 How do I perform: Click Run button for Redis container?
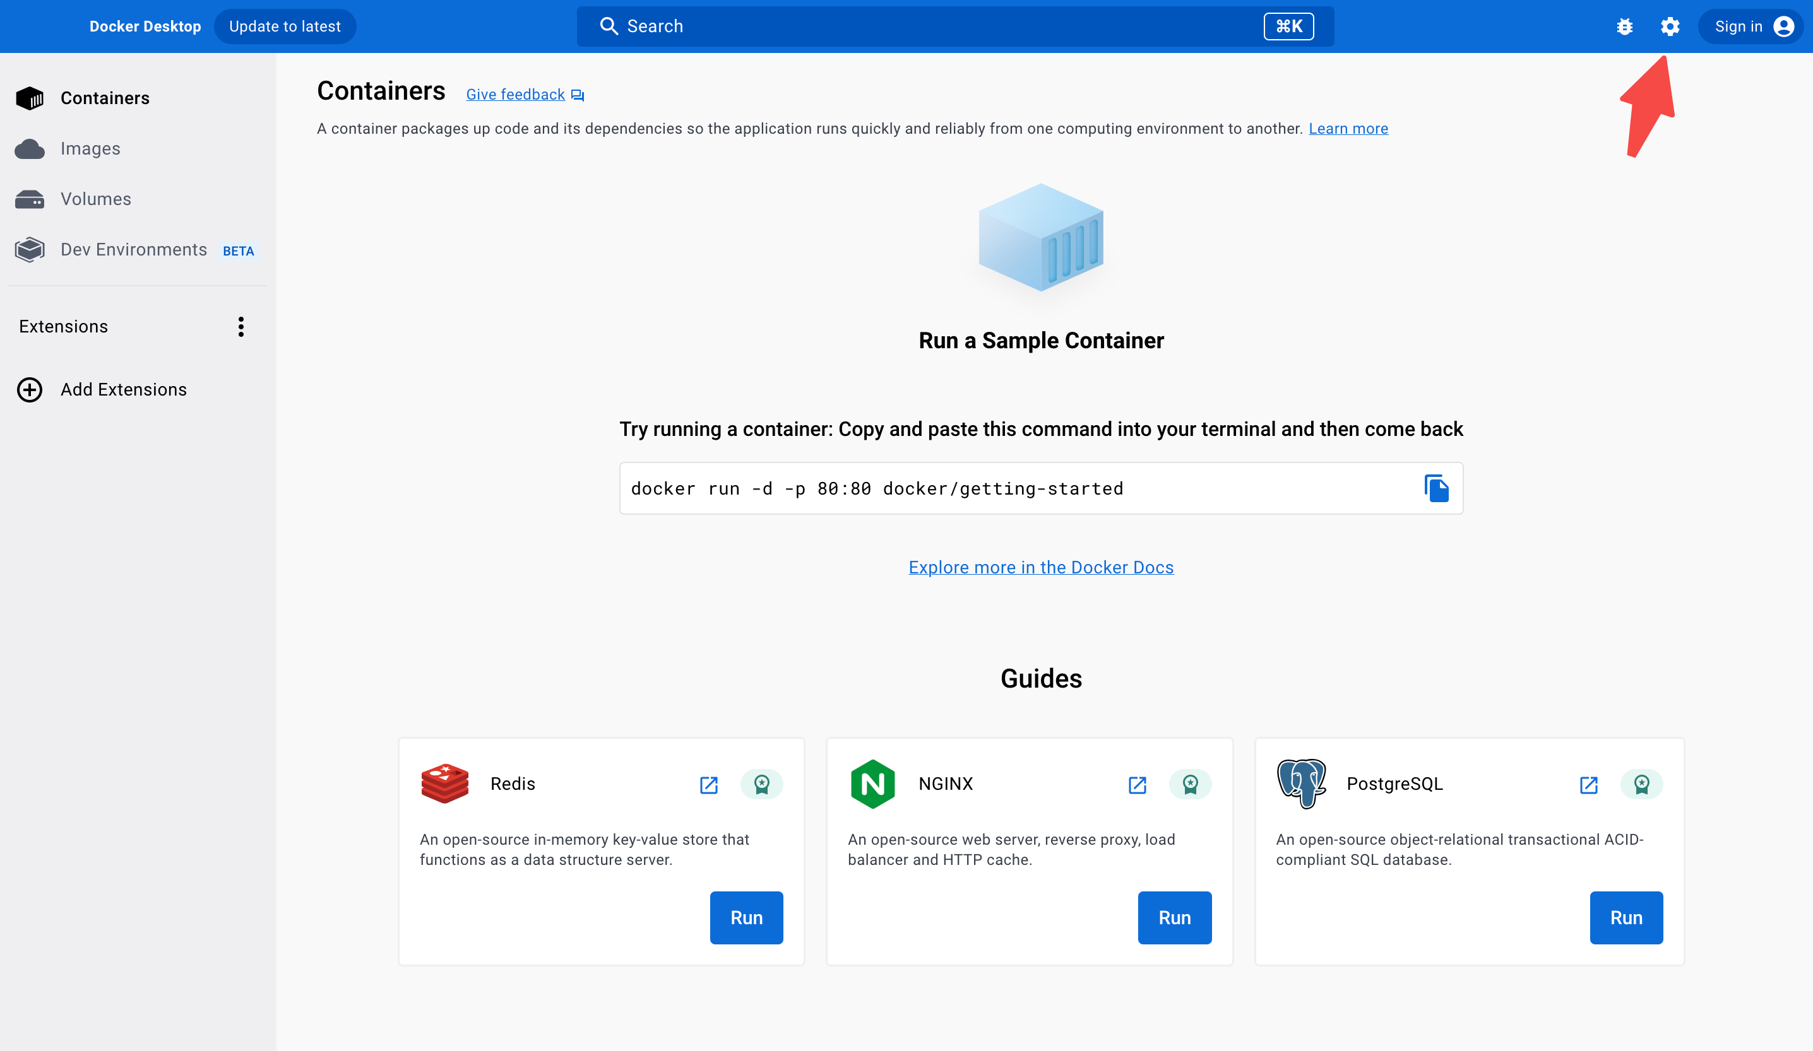click(746, 916)
